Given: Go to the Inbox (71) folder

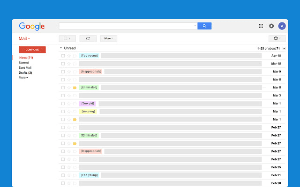Looking at the screenshot, I should coord(26,58).
